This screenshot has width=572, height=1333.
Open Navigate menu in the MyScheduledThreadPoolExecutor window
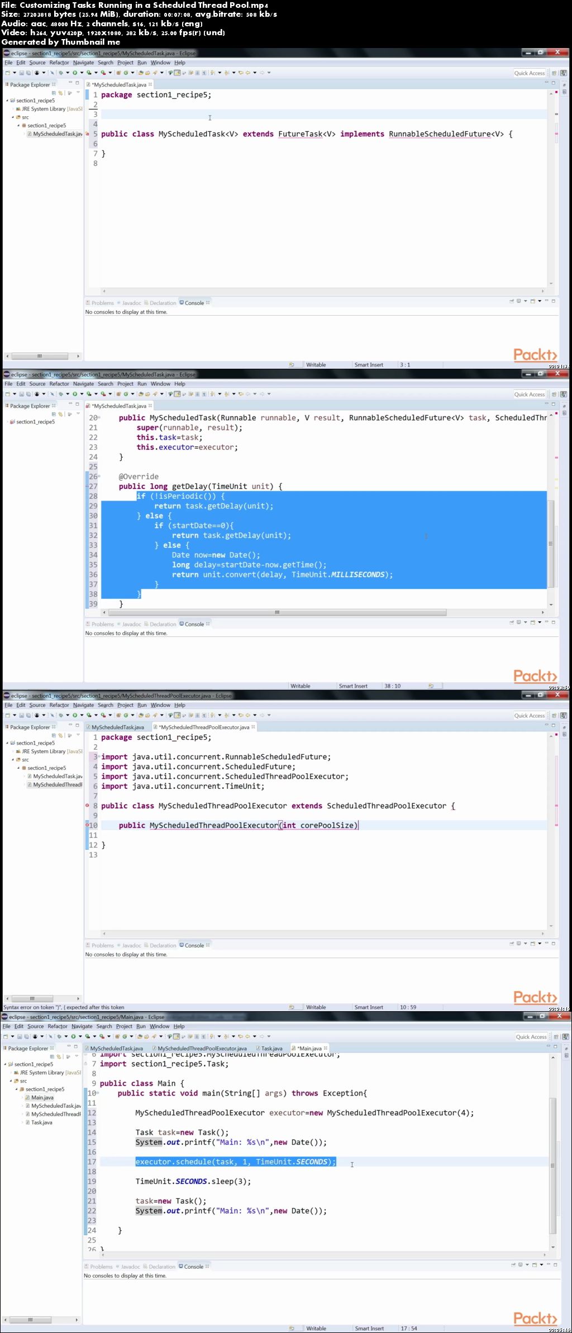tap(83, 705)
